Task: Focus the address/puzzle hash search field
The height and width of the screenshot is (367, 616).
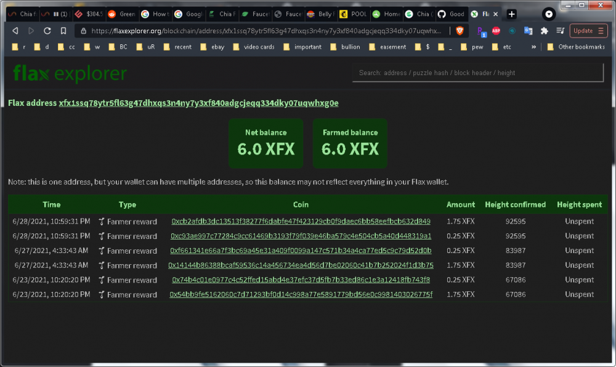Action: tap(478, 73)
